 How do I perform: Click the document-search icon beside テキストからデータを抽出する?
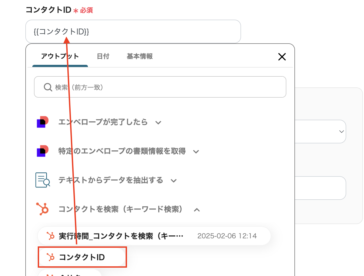42,180
